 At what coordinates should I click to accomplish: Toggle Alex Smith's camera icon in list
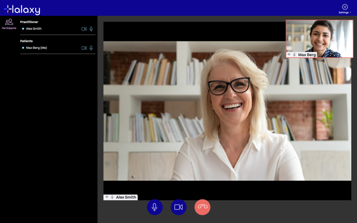pos(84,29)
